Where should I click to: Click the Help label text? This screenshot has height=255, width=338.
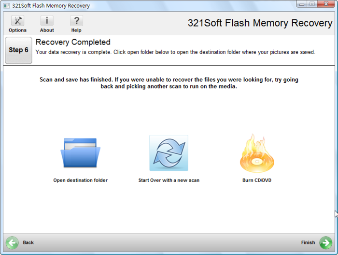point(76,30)
